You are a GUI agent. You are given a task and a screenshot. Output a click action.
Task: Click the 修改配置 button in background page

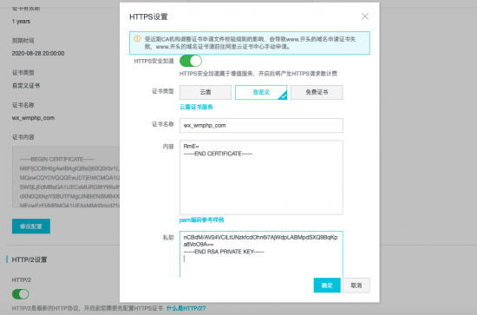point(31,226)
